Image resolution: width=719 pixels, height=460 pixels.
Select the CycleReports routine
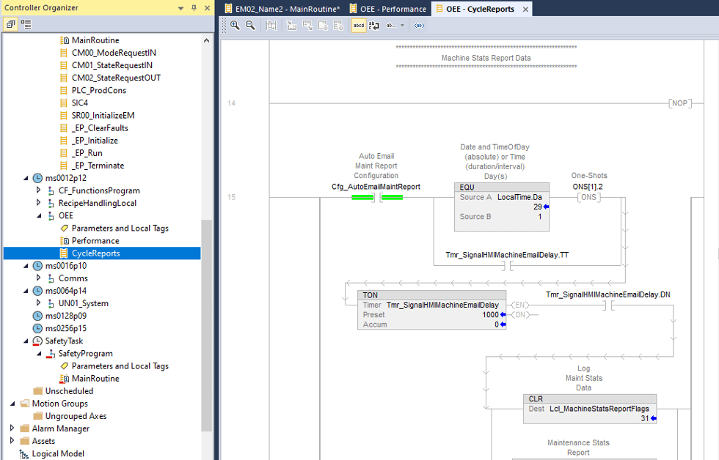click(x=96, y=253)
